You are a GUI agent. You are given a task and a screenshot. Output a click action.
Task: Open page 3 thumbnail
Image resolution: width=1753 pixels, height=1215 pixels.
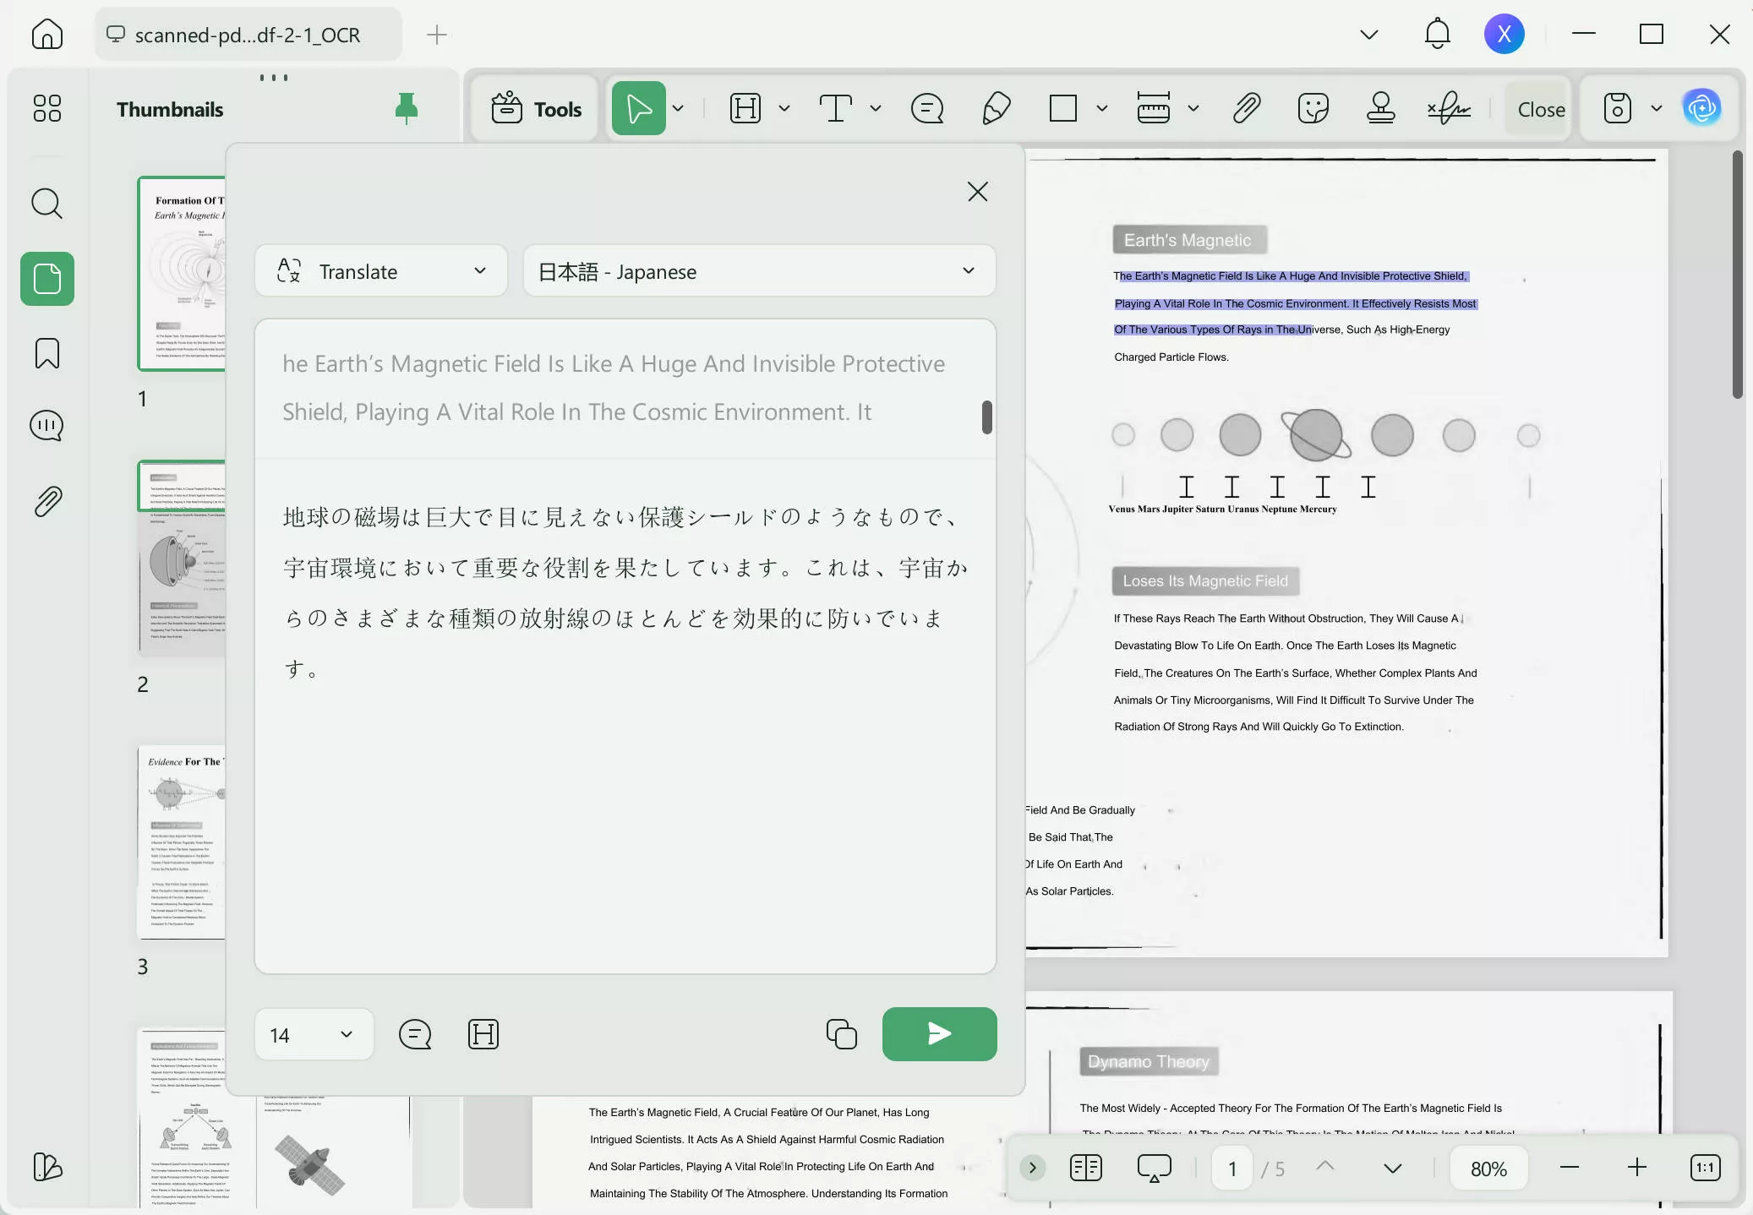[x=181, y=843]
